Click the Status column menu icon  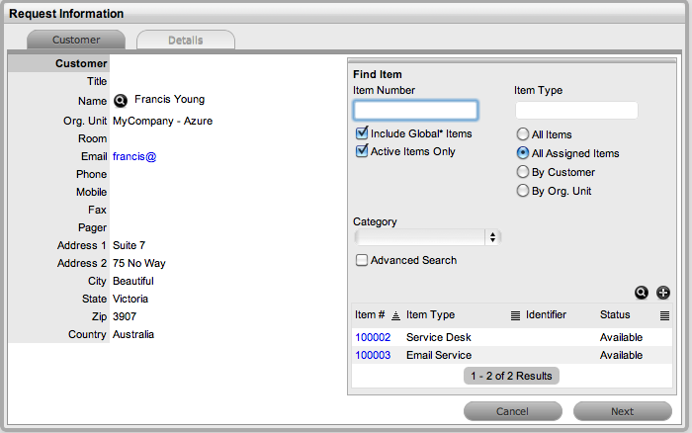pos(664,315)
